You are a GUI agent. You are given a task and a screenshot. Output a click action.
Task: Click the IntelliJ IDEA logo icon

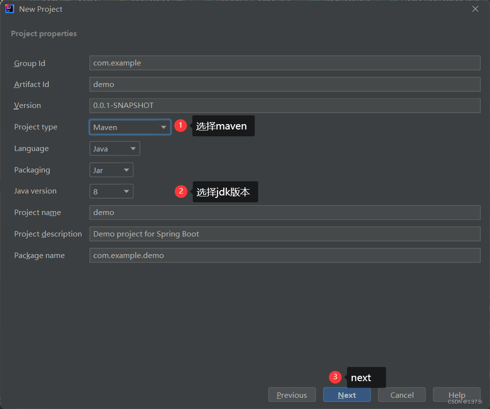[x=10, y=8]
